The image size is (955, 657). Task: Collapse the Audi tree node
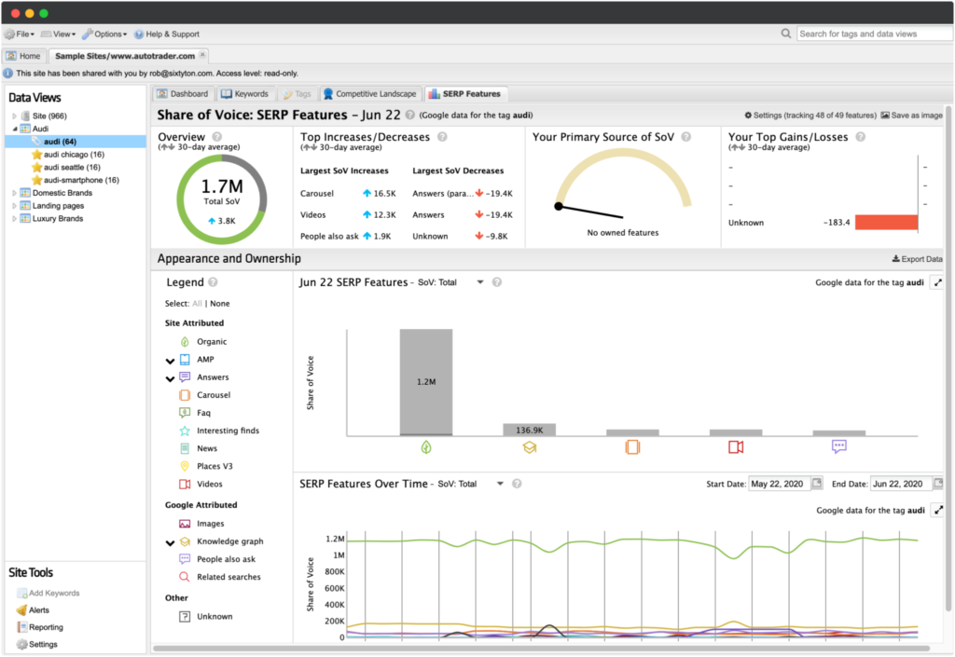point(15,129)
